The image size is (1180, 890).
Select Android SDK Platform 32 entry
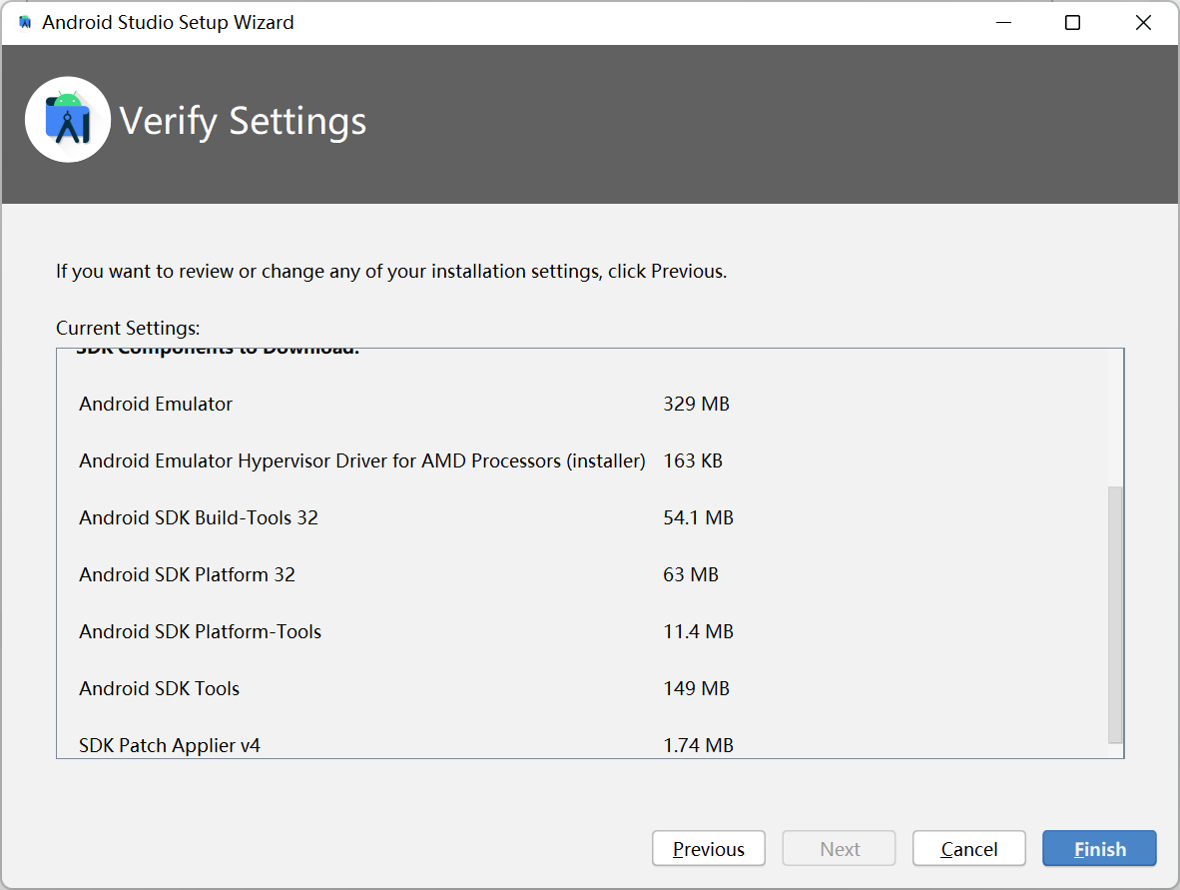pyautogui.click(x=187, y=574)
